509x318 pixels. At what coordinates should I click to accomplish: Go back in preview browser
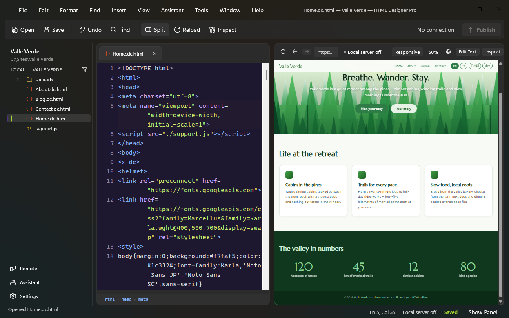pyautogui.click(x=295, y=52)
